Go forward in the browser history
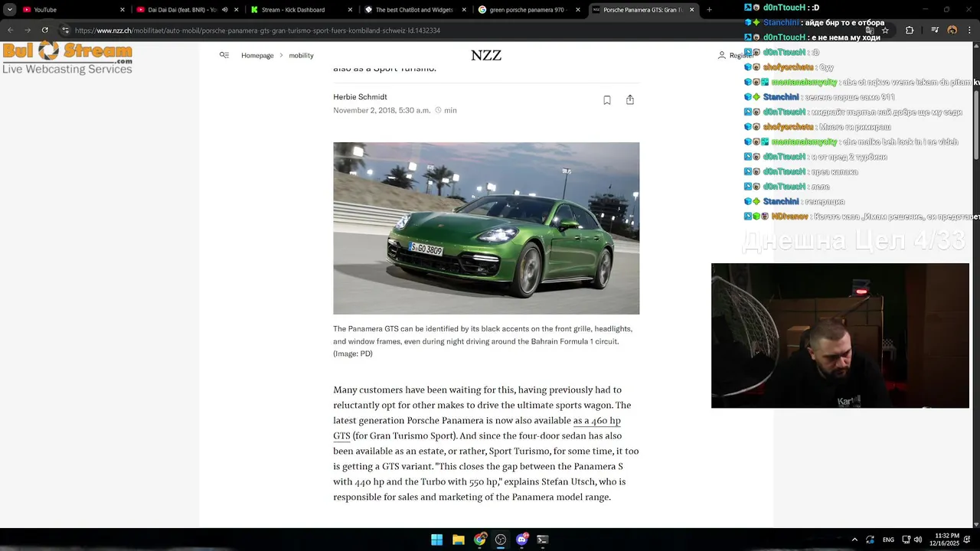980x551 pixels. click(x=28, y=31)
